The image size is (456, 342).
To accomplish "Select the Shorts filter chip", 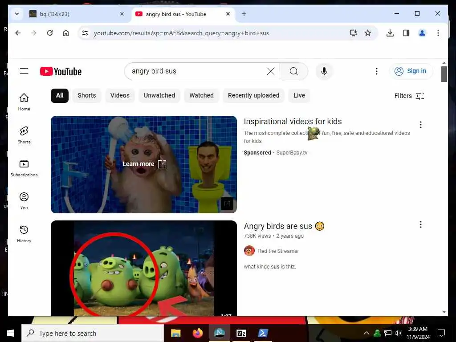I will [87, 95].
